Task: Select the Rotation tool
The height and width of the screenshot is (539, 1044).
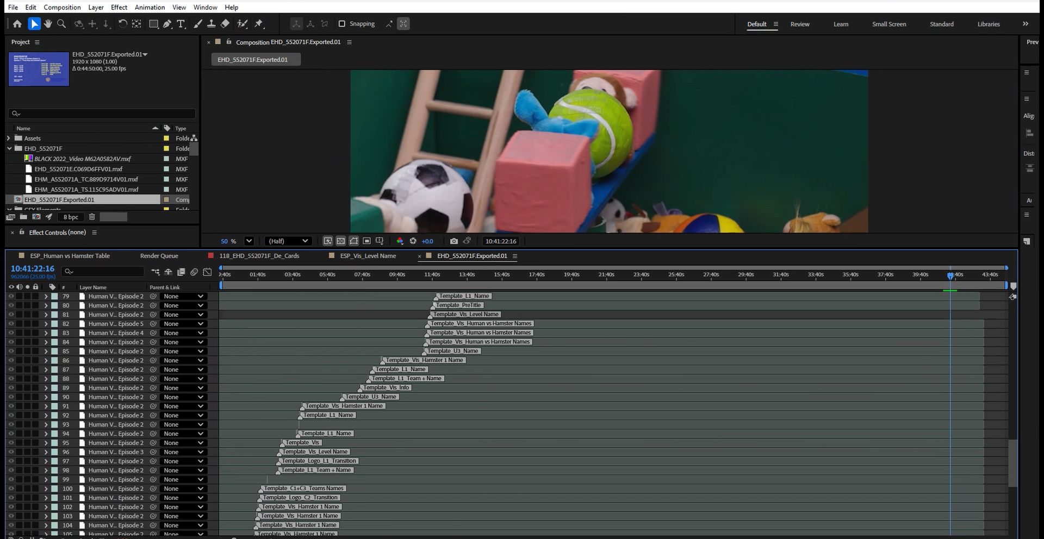Action: tap(123, 24)
